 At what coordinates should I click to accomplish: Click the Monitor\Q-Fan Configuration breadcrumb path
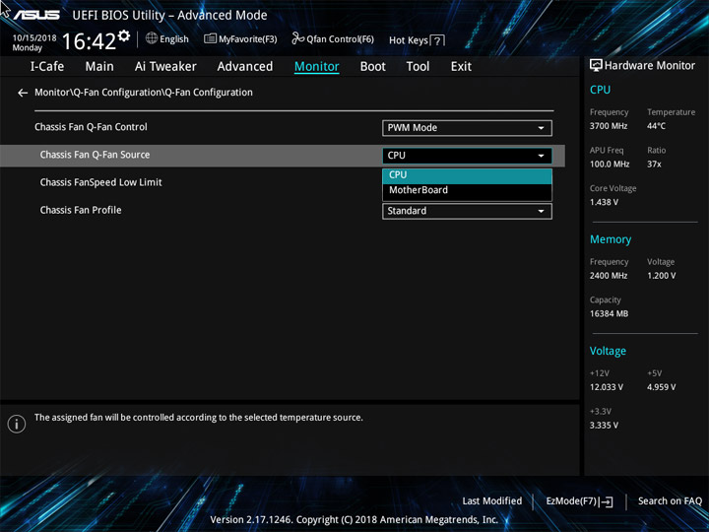[144, 93]
